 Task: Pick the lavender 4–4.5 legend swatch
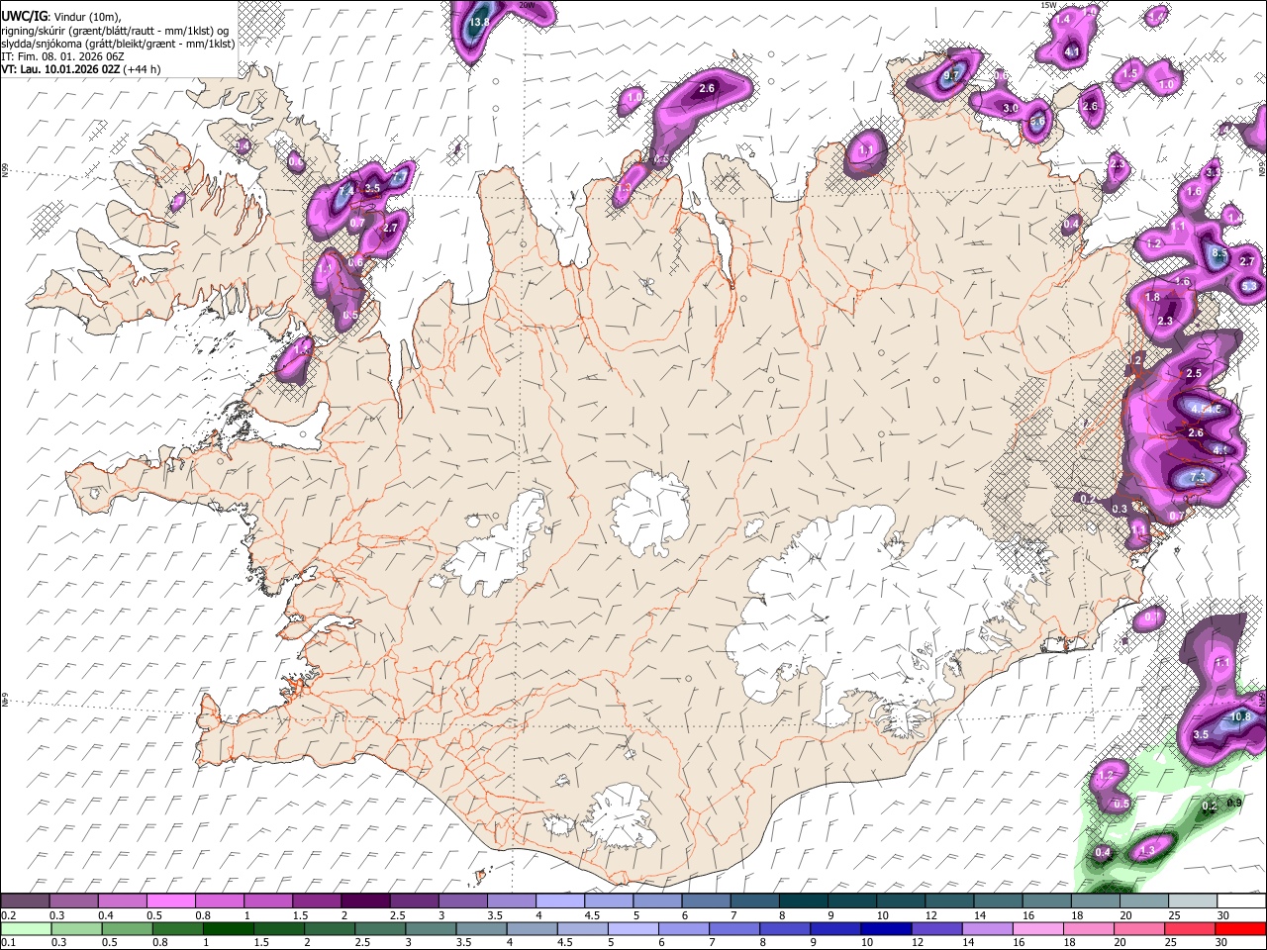click(x=559, y=902)
